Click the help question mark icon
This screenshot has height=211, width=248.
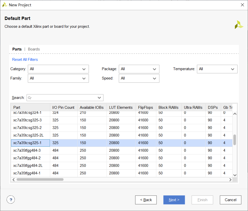click(x=11, y=200)
